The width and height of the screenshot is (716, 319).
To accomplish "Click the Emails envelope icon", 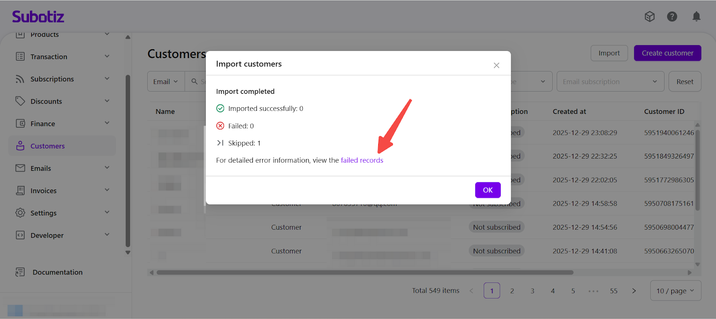I will click(x=20, y=168).
